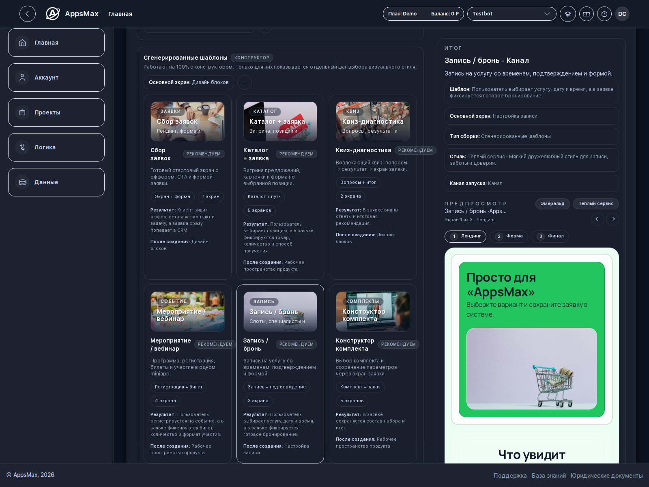Click План: Demo in header pill
The width and height of the screenshot is (649, 487).
[x=402, y=14]
